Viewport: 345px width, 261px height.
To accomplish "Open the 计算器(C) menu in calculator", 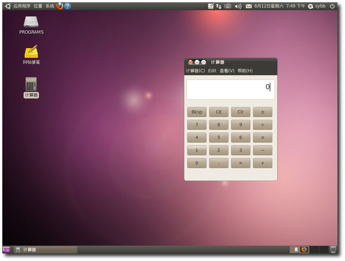I will (x=195, y=71).
